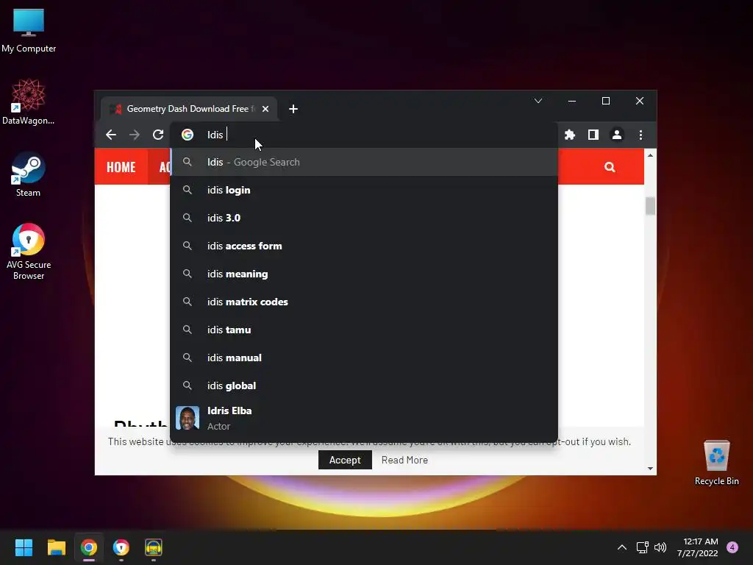Select the Idris Elba Actor suggestion
Viewport: 753px width, 565px height.
pyautogui.click(x=364, y=418)
